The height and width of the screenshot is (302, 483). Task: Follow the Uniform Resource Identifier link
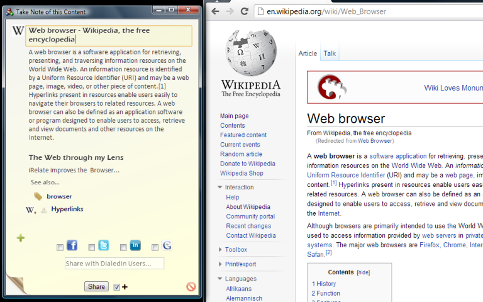click(x=346, y=175)
